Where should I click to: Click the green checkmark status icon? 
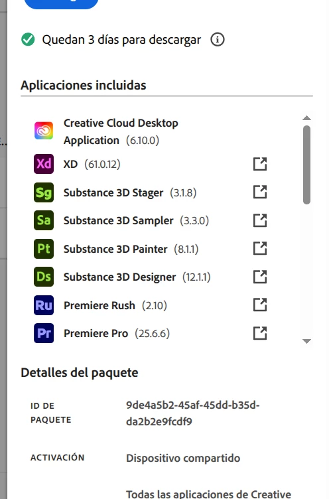tap(28, 40)
